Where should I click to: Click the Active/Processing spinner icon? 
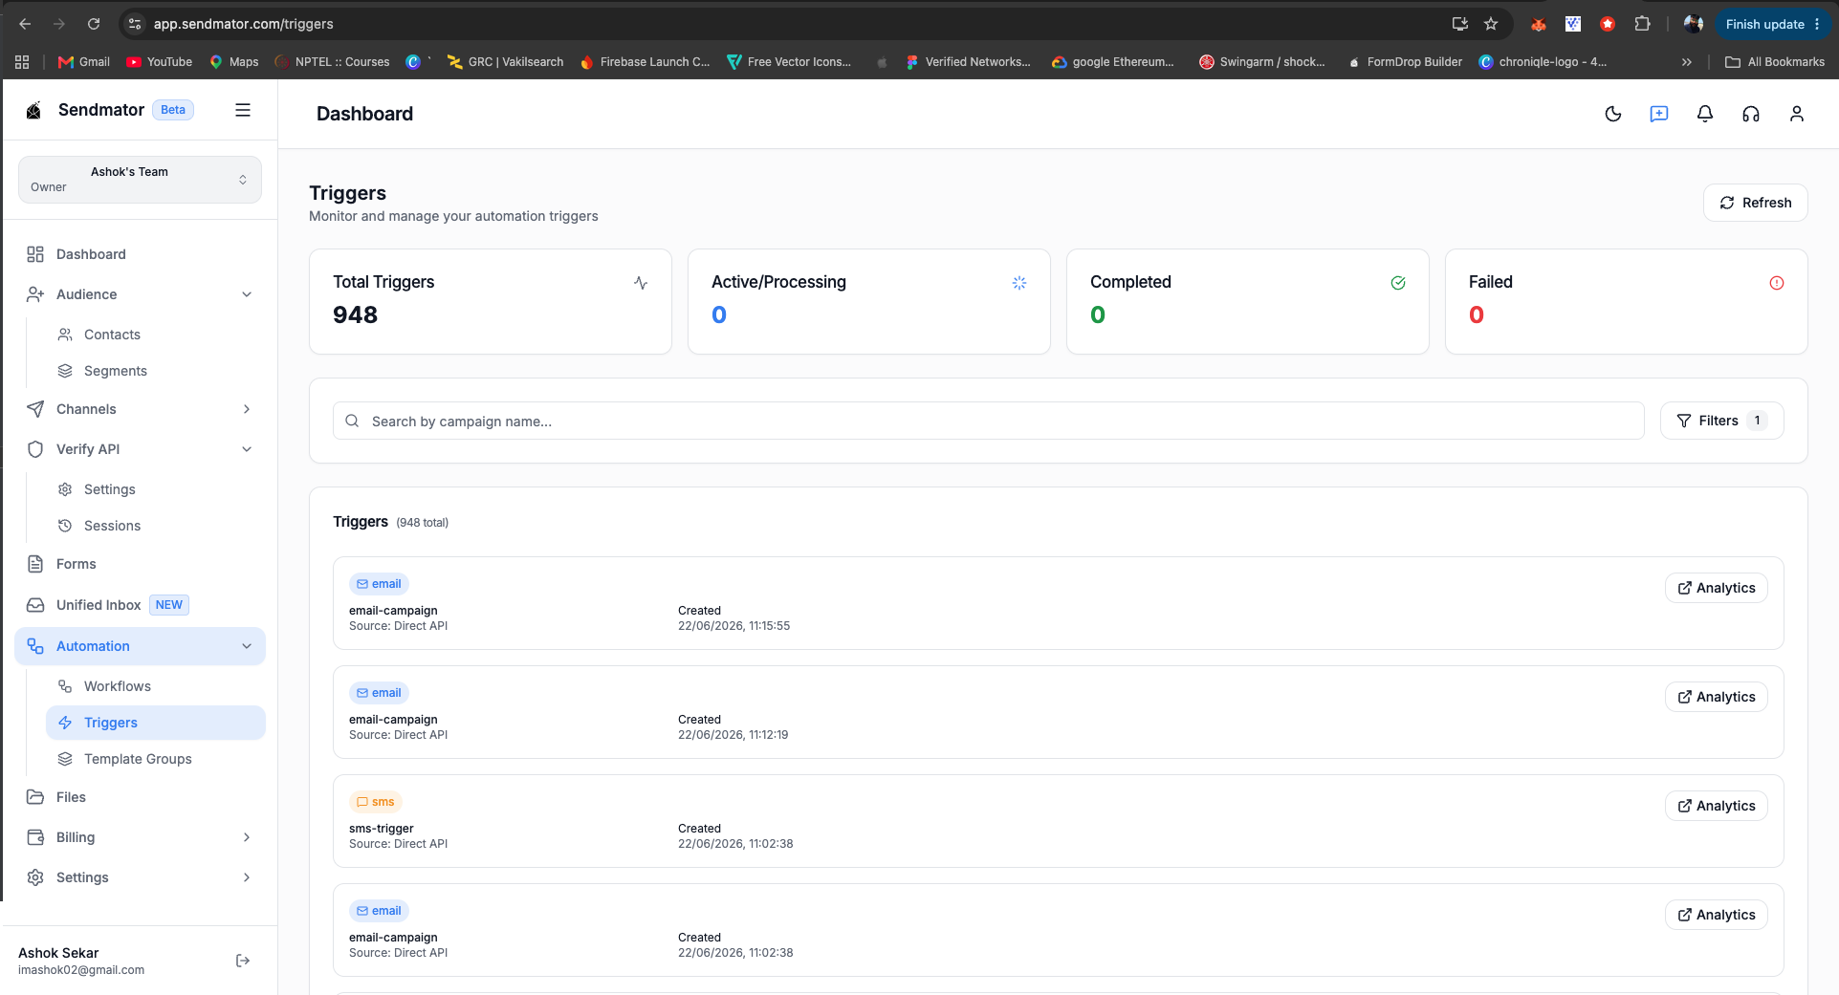1019,283
